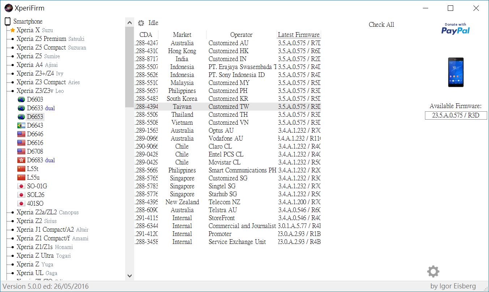This screenshot has width=489, height=292.
Task: Select the Service Exchange Unit row
Action: [x=228, y=242]
